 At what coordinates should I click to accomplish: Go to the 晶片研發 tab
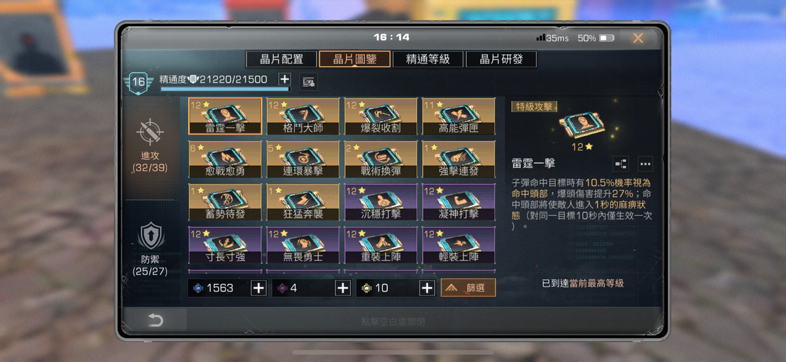pyautogui.click(x=501, y=59)
